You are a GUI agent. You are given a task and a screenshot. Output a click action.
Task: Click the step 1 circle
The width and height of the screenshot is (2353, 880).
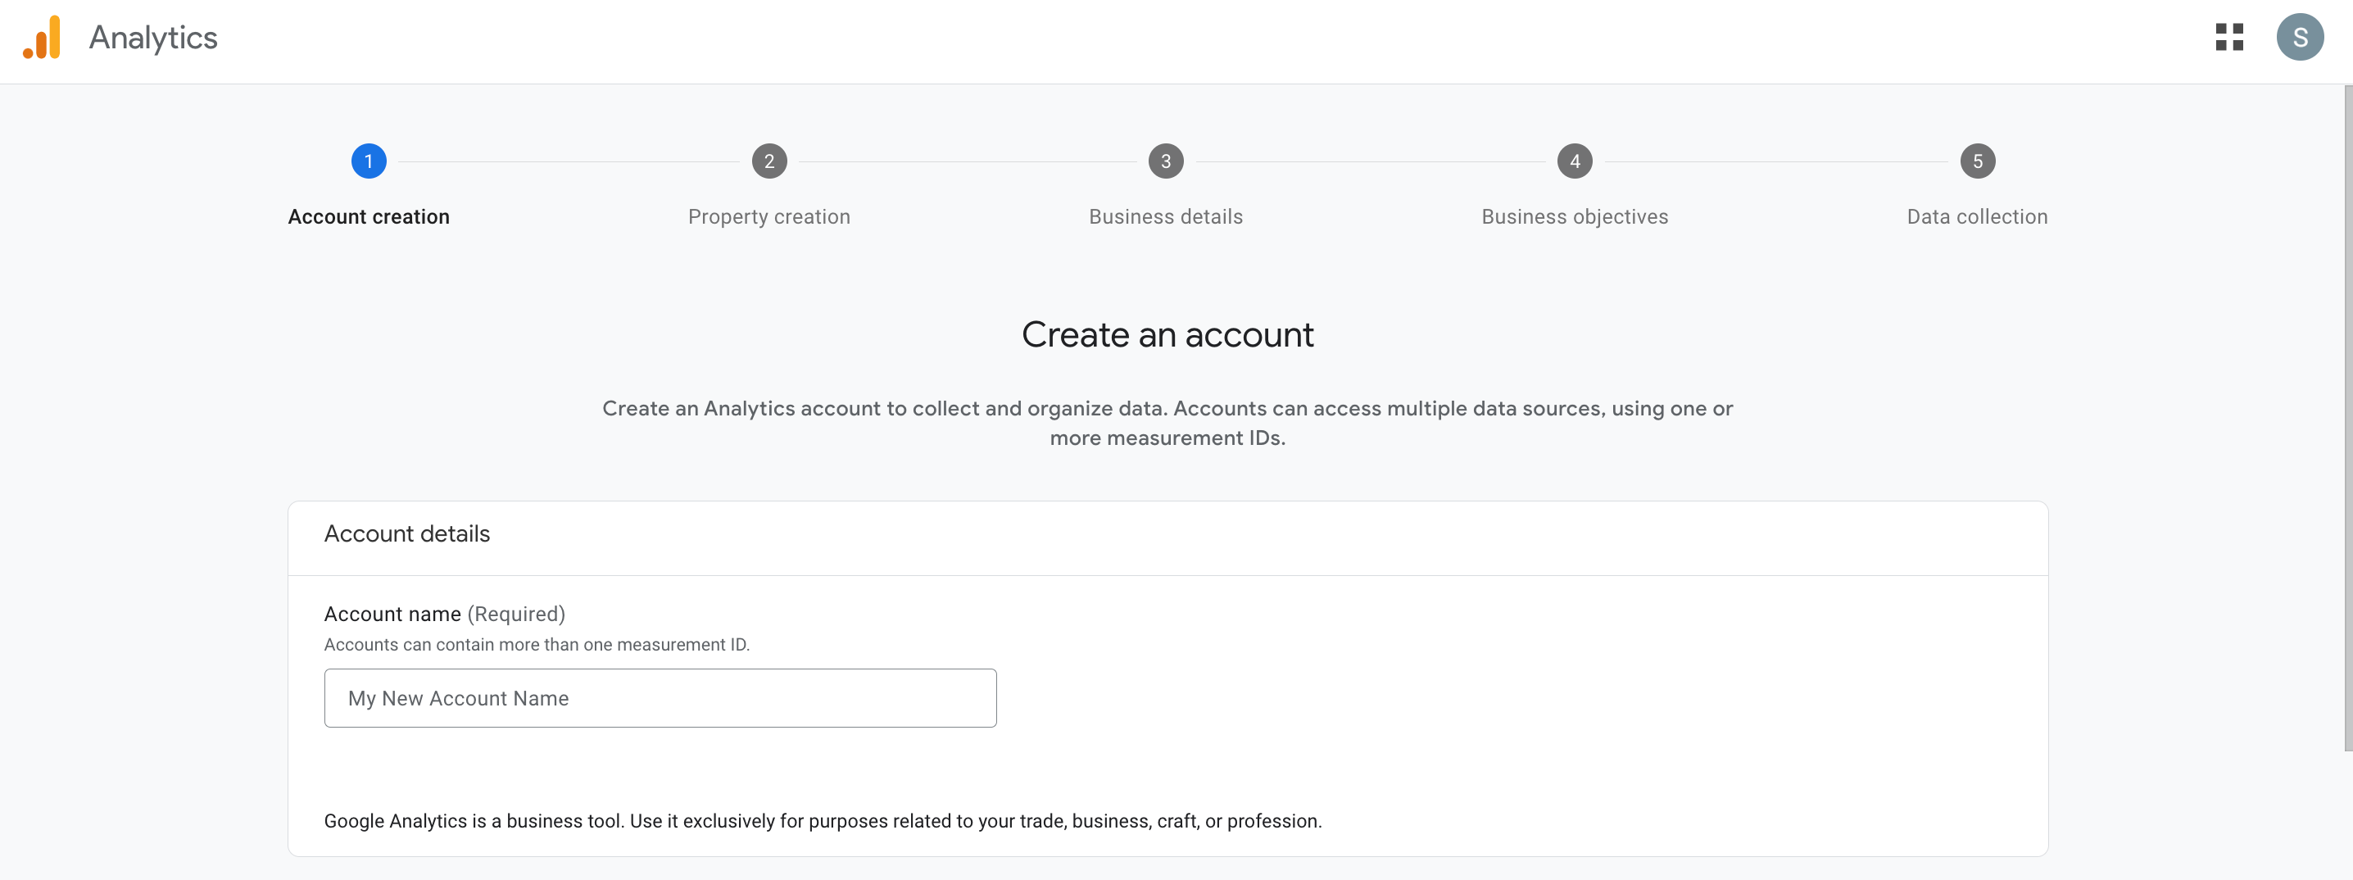pos(368,161)
